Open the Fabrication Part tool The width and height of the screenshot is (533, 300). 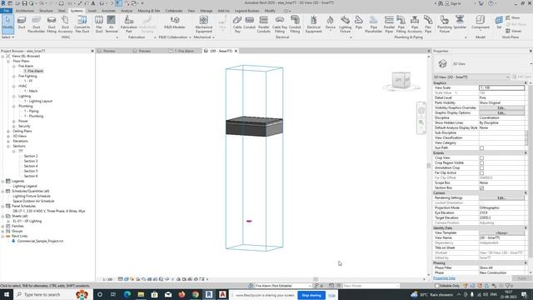129,24
